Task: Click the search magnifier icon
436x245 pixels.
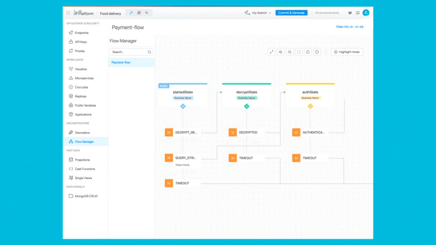Action: [149, 52]
